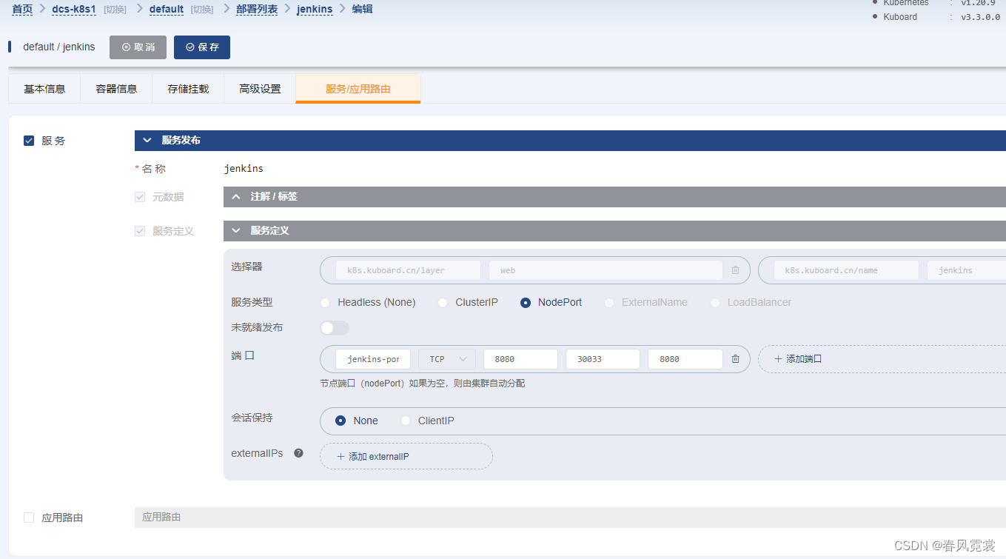Click the target port 8080 field
The width and height of the screenshot is (1006, 559).
(685, 359)
